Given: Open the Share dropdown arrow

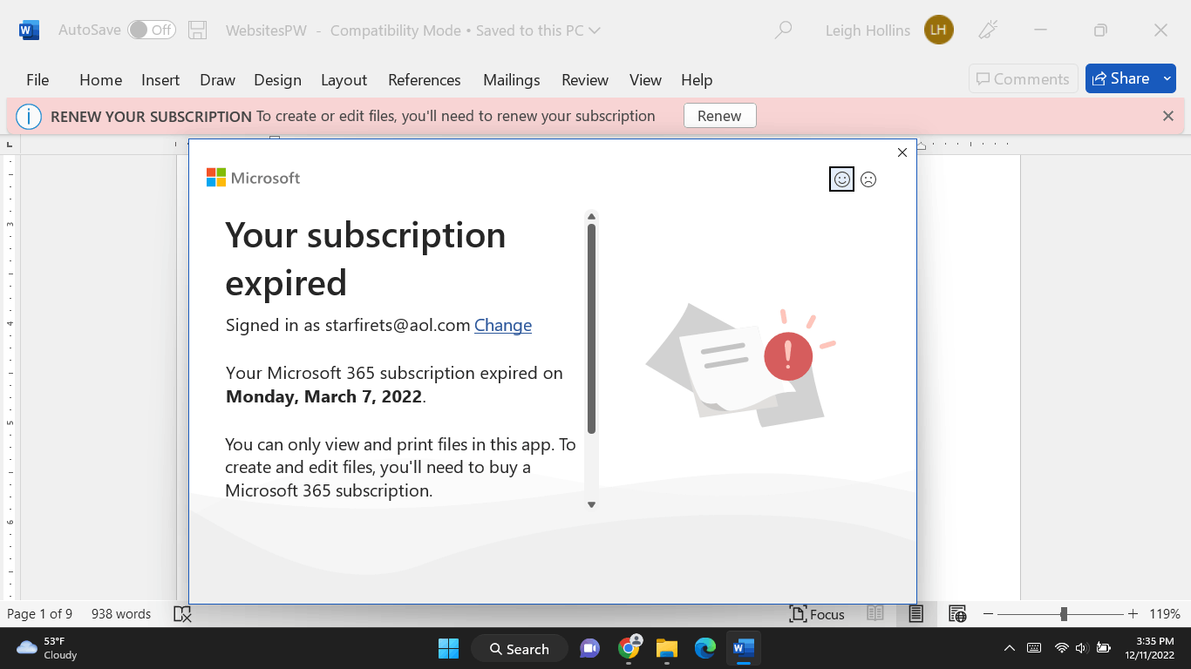Looking at the screenshot, I should pyautogui.click(x=1167, y=78).
